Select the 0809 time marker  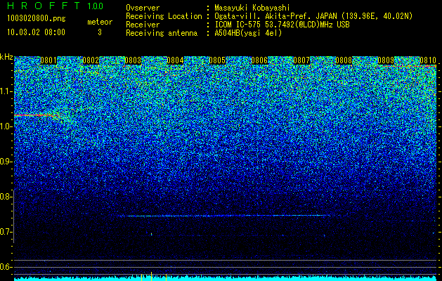coord(386,60)
